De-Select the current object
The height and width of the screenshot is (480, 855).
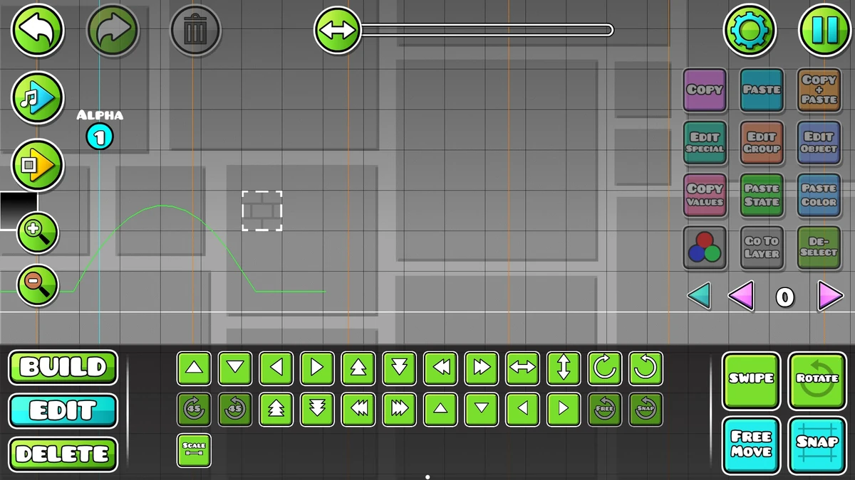(x=819, y=247)
